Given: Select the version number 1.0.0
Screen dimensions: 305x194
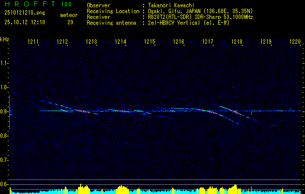Looking at the screenshot, I should click(66, 4).
